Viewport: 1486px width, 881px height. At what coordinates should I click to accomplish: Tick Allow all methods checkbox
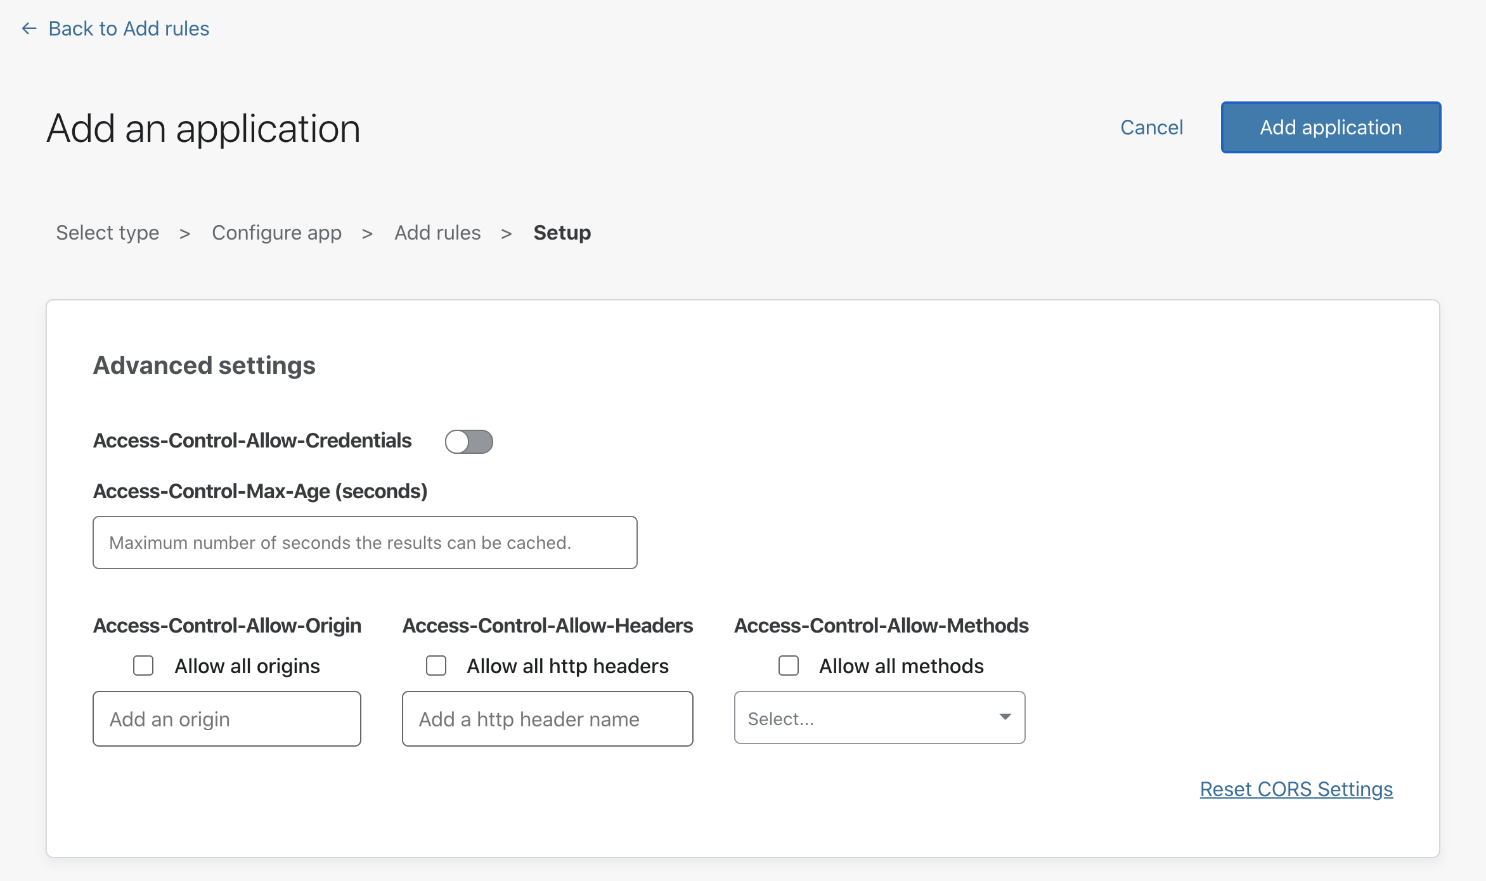789,666
